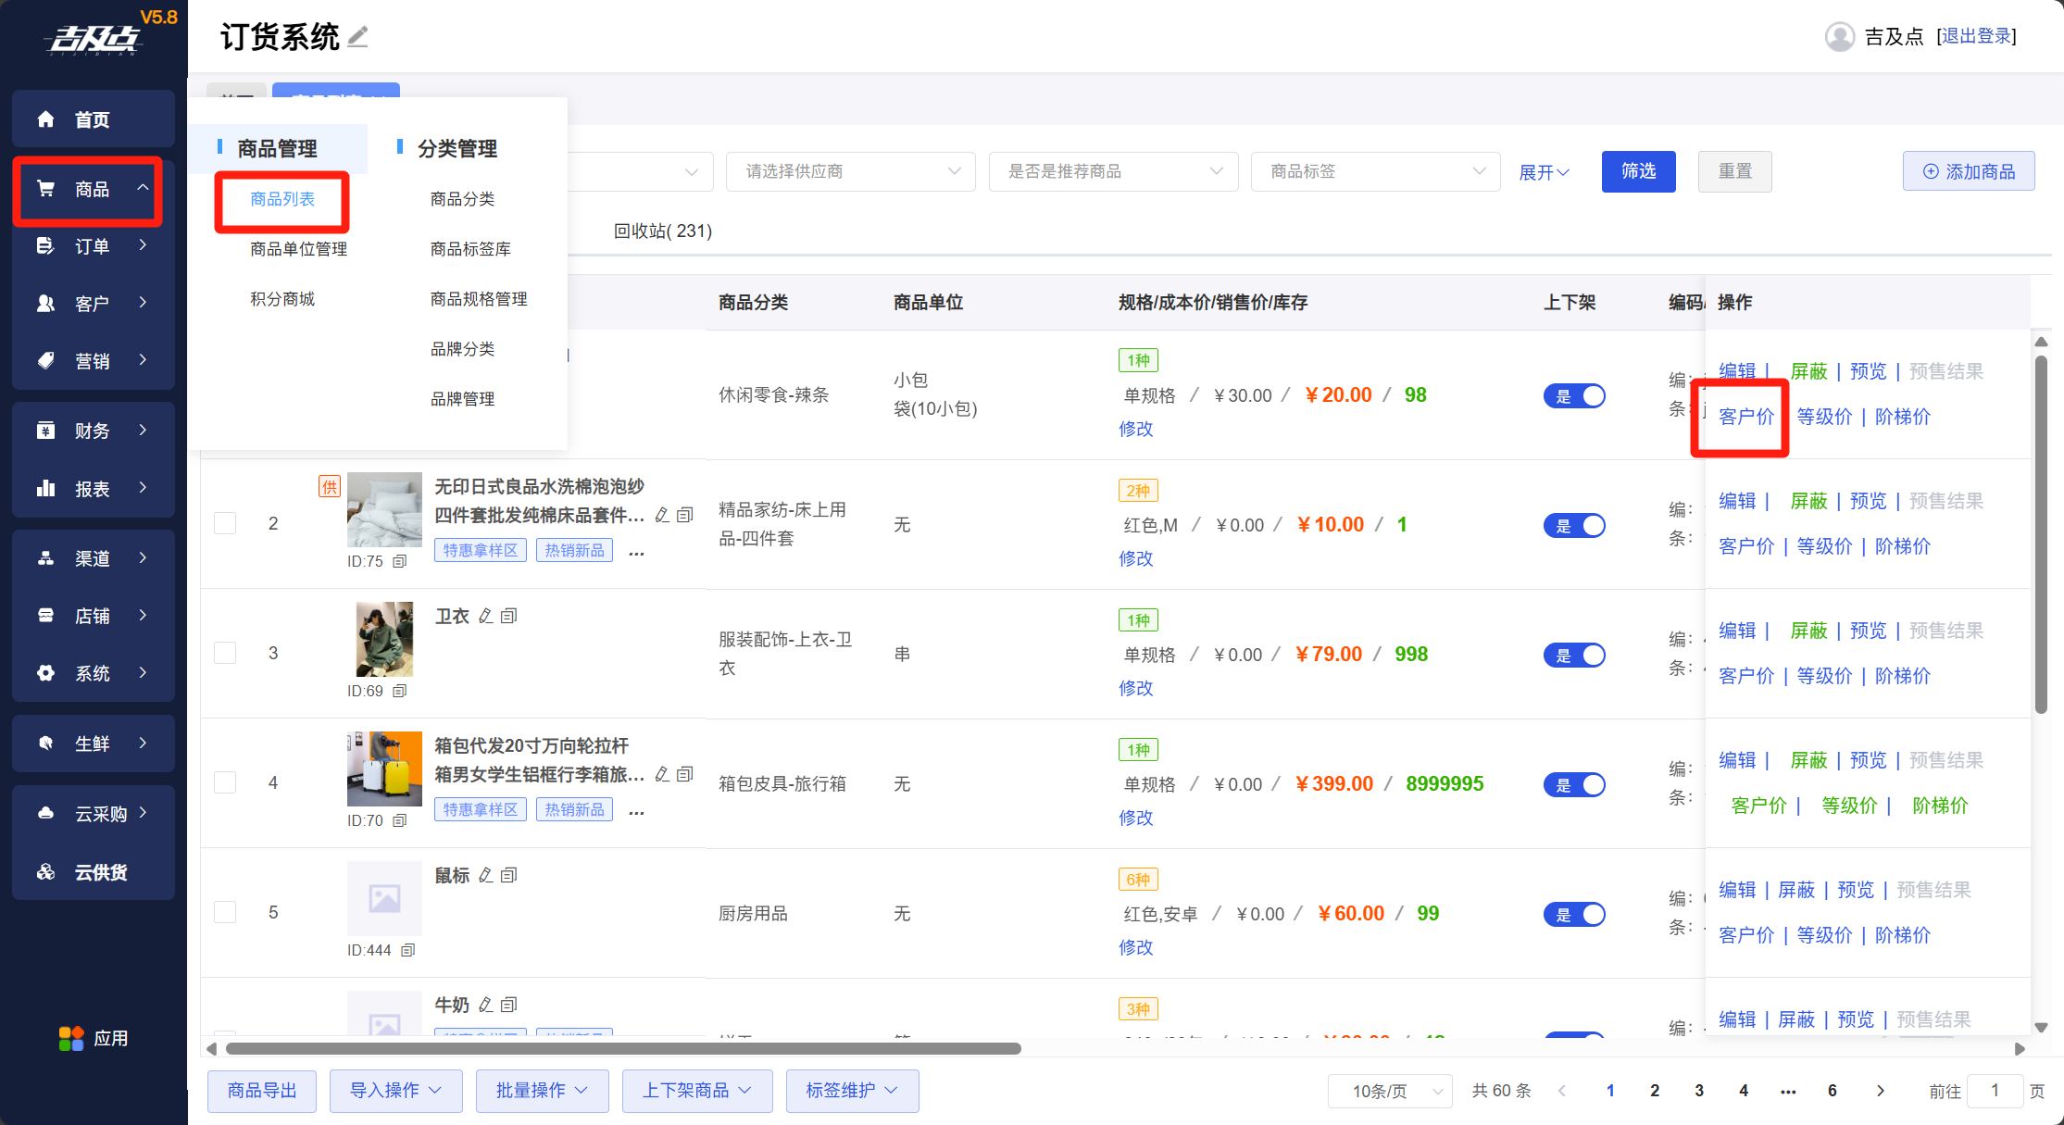The width and height of the screenshot is (2064, 1125).
Task: Click the horizontal scrollbar under the table
Action: 622,1048
